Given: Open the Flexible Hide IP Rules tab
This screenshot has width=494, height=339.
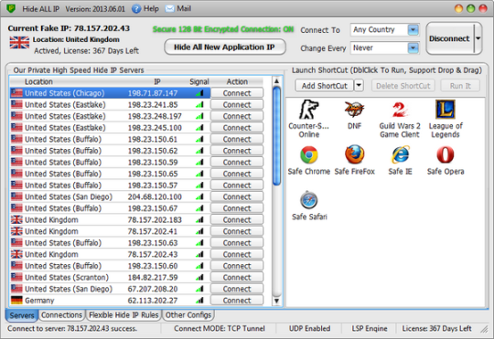Looking at the screenshot, I should 123,315.
